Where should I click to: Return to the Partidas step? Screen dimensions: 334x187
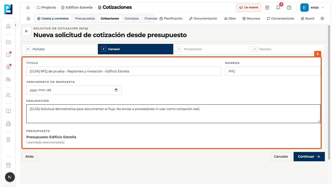(60, 49)
